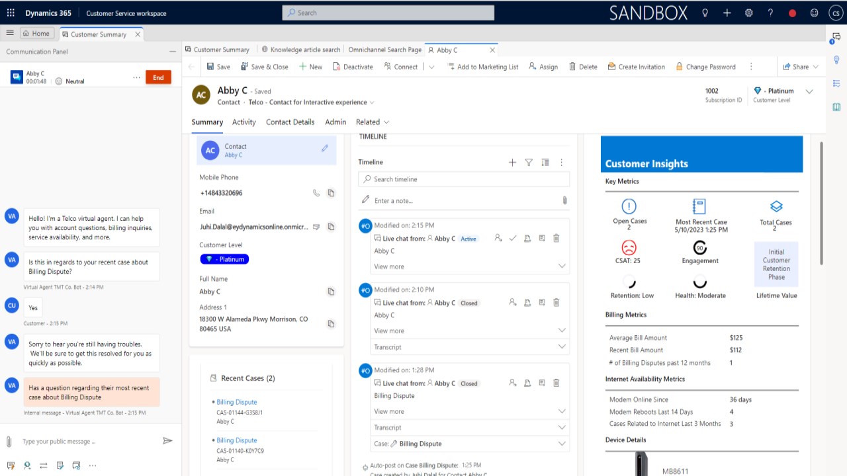
Task: Open the Help question mark icon
Action: (x=771, y=13)
